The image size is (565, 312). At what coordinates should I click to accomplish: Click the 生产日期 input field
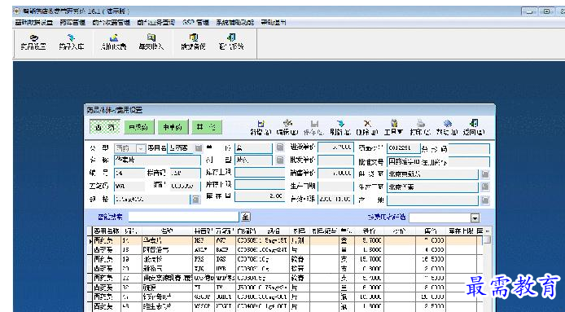[x=336, y=187]
